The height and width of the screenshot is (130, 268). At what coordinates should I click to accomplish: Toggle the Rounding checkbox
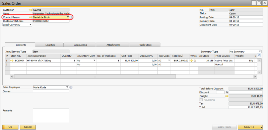click(x=201, y=100)
